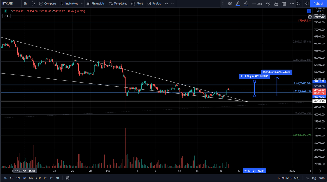Click the 44630.20 horizontal line price label
Screen dimensions: 327x182
coord(319,101)
